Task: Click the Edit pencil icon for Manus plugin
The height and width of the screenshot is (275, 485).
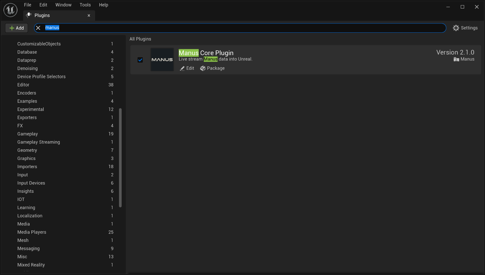Action: tap(182, 68)
